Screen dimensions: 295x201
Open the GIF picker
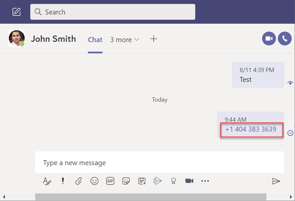pyautogui.click(x=110, y=181)
